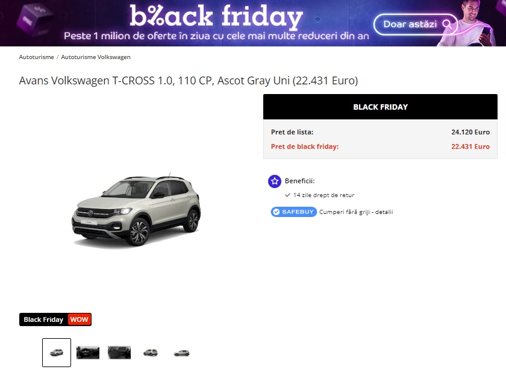Select the dashboard interior thumbnail
Screen dimensions: 506x387
tap(88, 353)
